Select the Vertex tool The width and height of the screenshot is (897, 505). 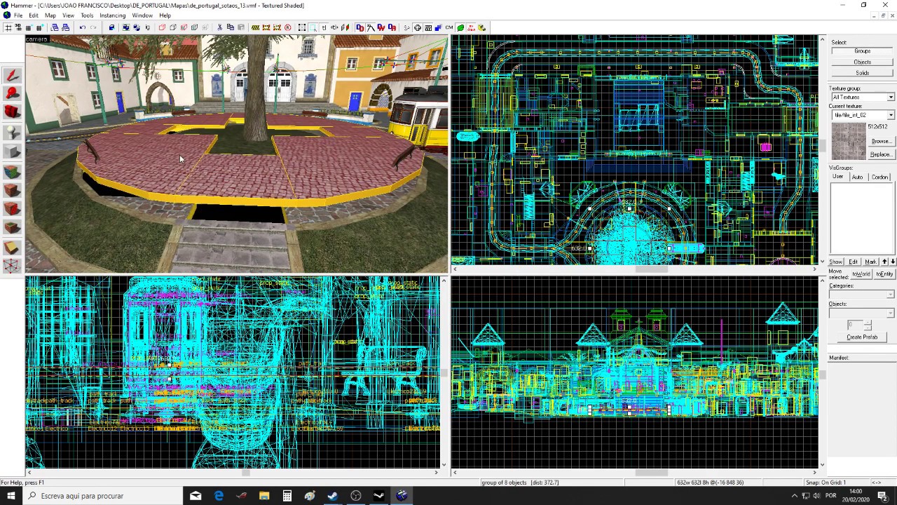tap(12, 267)
